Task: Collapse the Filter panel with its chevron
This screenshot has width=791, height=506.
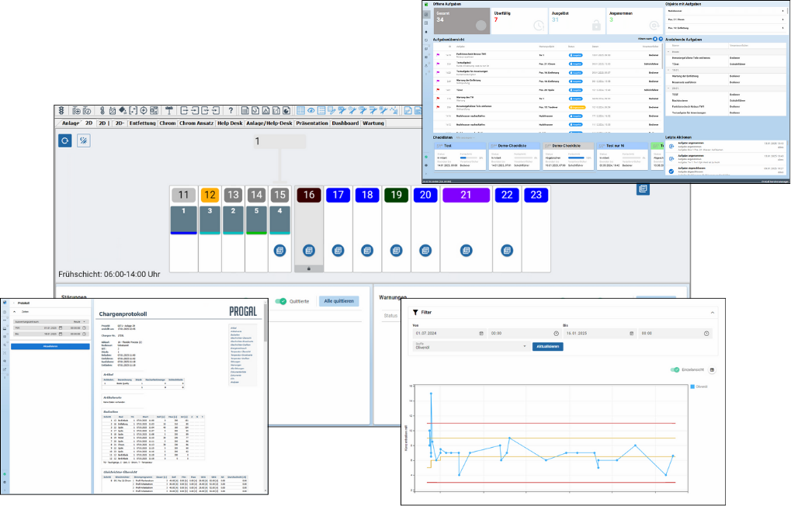Action: [x=713, y=313]
